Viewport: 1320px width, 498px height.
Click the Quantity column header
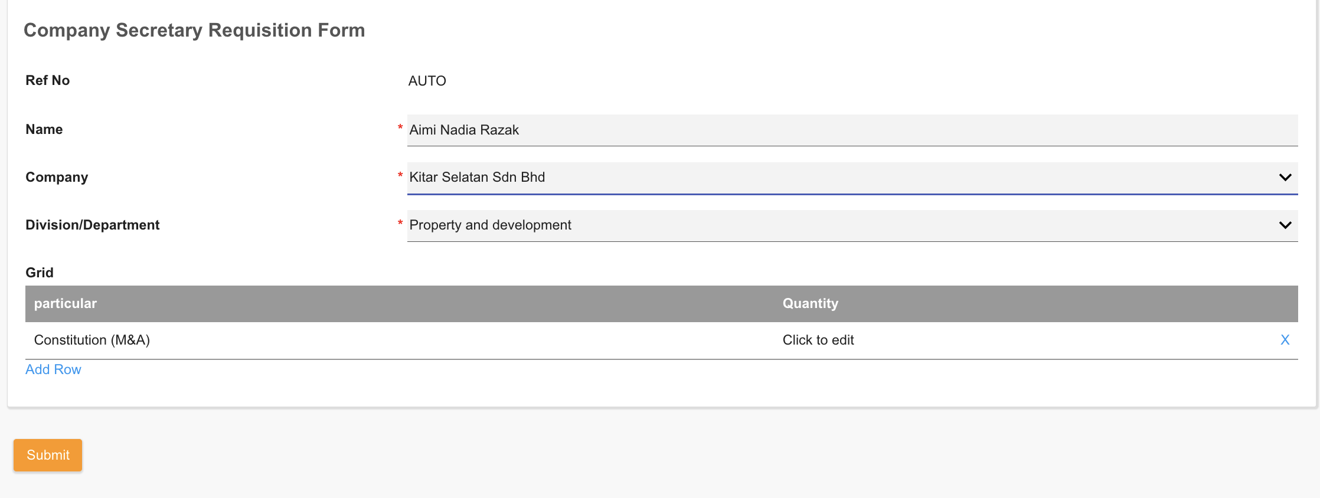[x=810, y=304]
